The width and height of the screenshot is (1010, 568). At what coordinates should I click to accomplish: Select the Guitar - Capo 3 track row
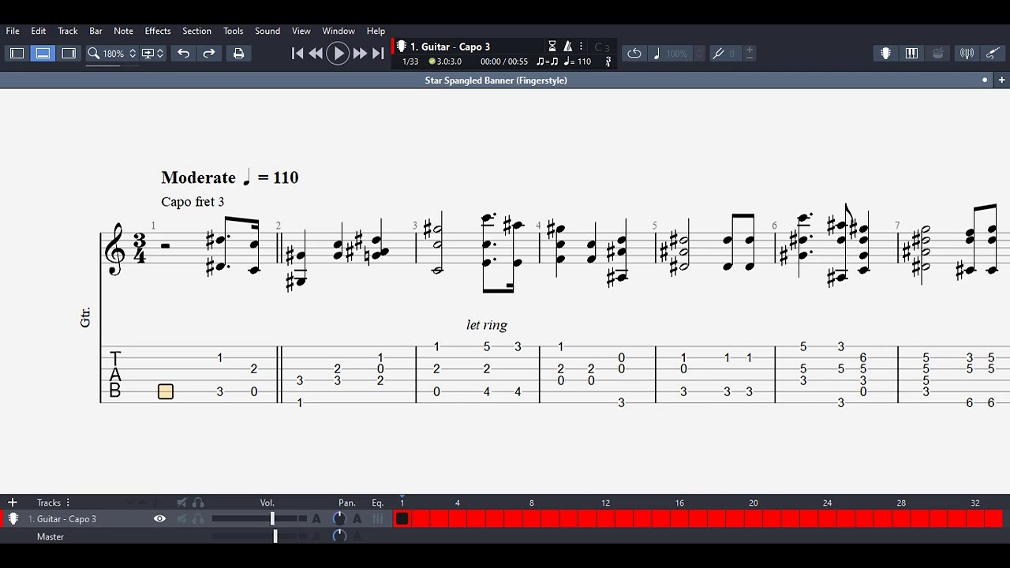coord(66,518)
